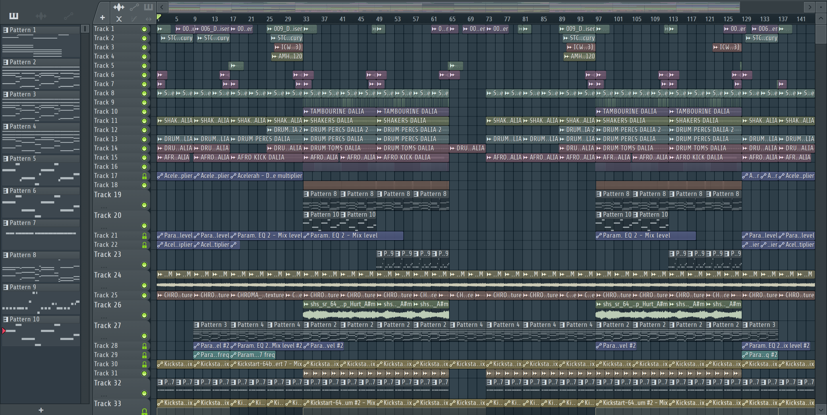
Task: Show audio clips in the picker panel
Action: (41, 15)
